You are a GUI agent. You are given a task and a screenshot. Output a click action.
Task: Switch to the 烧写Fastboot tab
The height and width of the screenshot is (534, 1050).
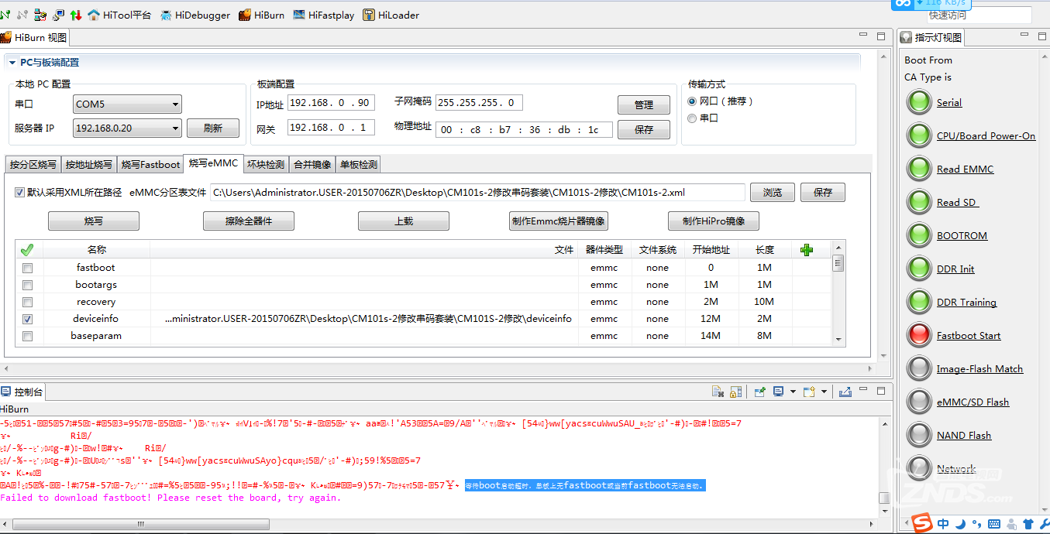coord(150,164)
